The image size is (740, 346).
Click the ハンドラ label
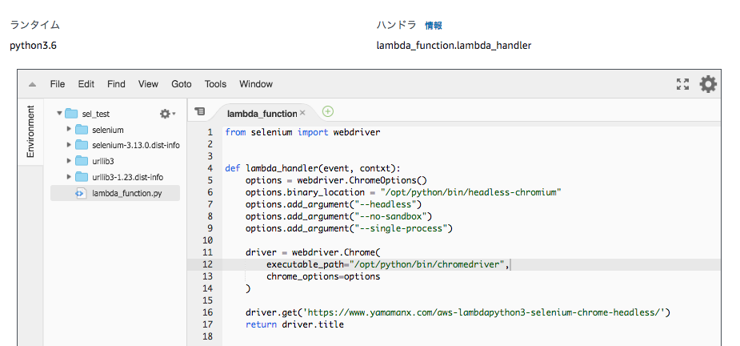point(397,25)
